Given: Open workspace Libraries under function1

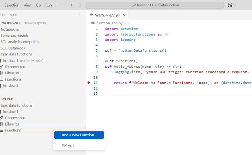Looking at the screenshot, I should pos(12,73).
